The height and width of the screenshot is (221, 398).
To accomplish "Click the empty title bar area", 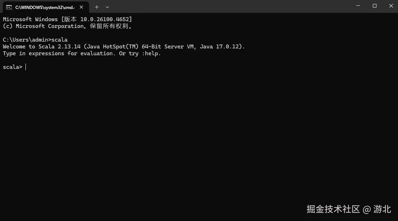I will point(230,6).
